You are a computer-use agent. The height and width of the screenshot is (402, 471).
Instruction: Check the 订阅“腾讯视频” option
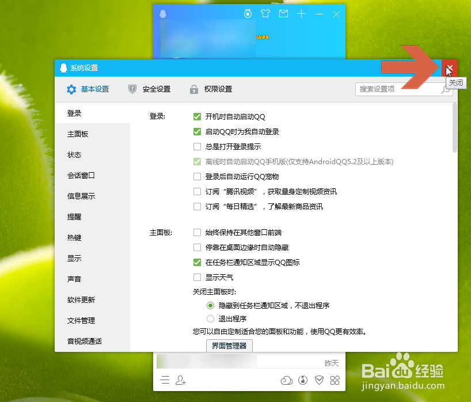click(x=197, y=191)
